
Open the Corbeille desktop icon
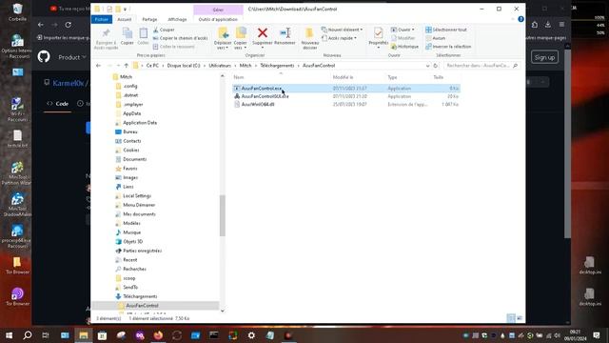tap(17, 11)
